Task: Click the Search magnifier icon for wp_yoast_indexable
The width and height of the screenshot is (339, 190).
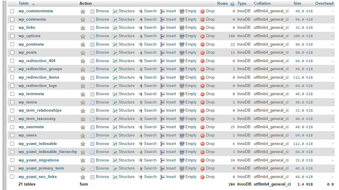Action: click(140, 144)
